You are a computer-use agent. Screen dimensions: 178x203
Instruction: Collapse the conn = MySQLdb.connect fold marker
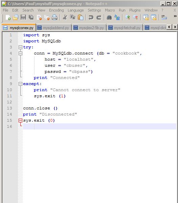tap(20, 53)
